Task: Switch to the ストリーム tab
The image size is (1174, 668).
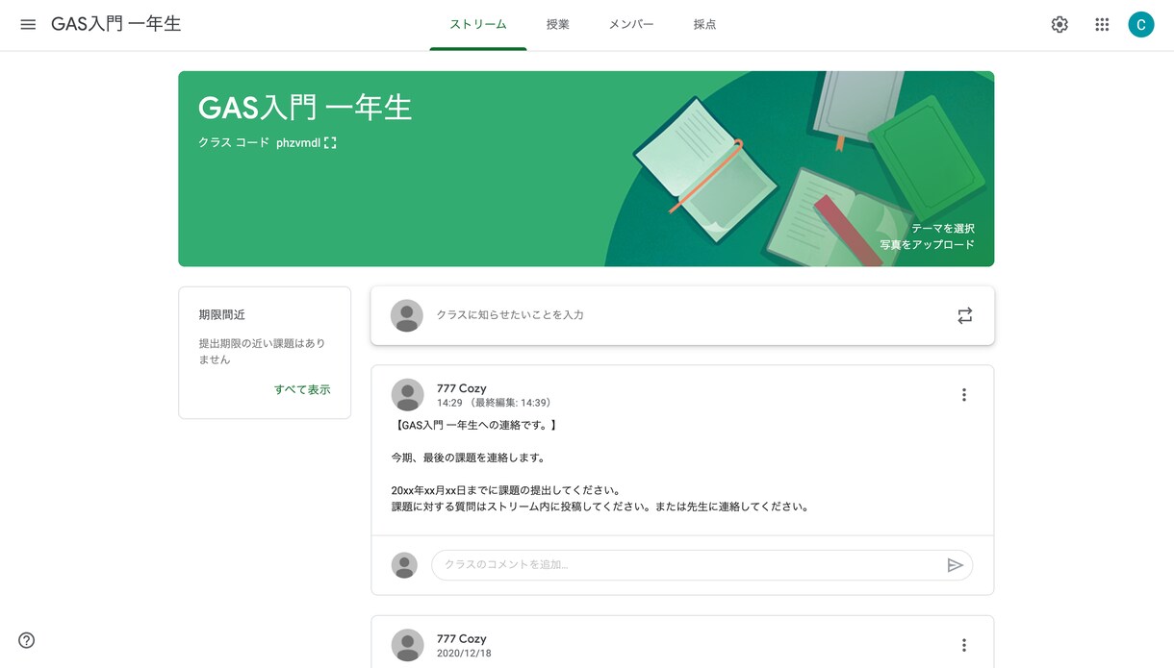Action: pos(478,25)
